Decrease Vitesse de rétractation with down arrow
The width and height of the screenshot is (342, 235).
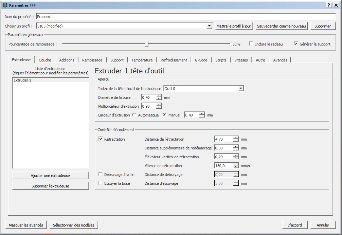pos(236,167)
